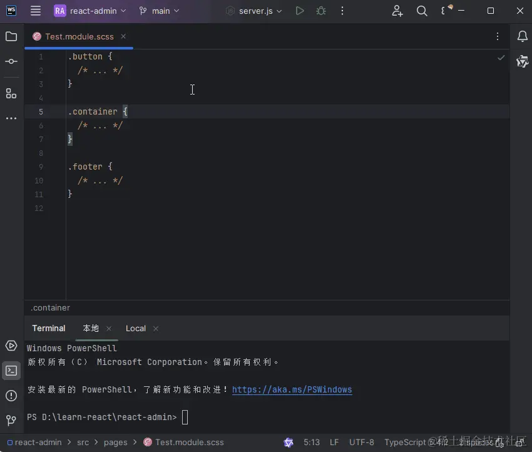
Task: Click Test.module.scss in navigation bar
Action: (x=183, y=442)
